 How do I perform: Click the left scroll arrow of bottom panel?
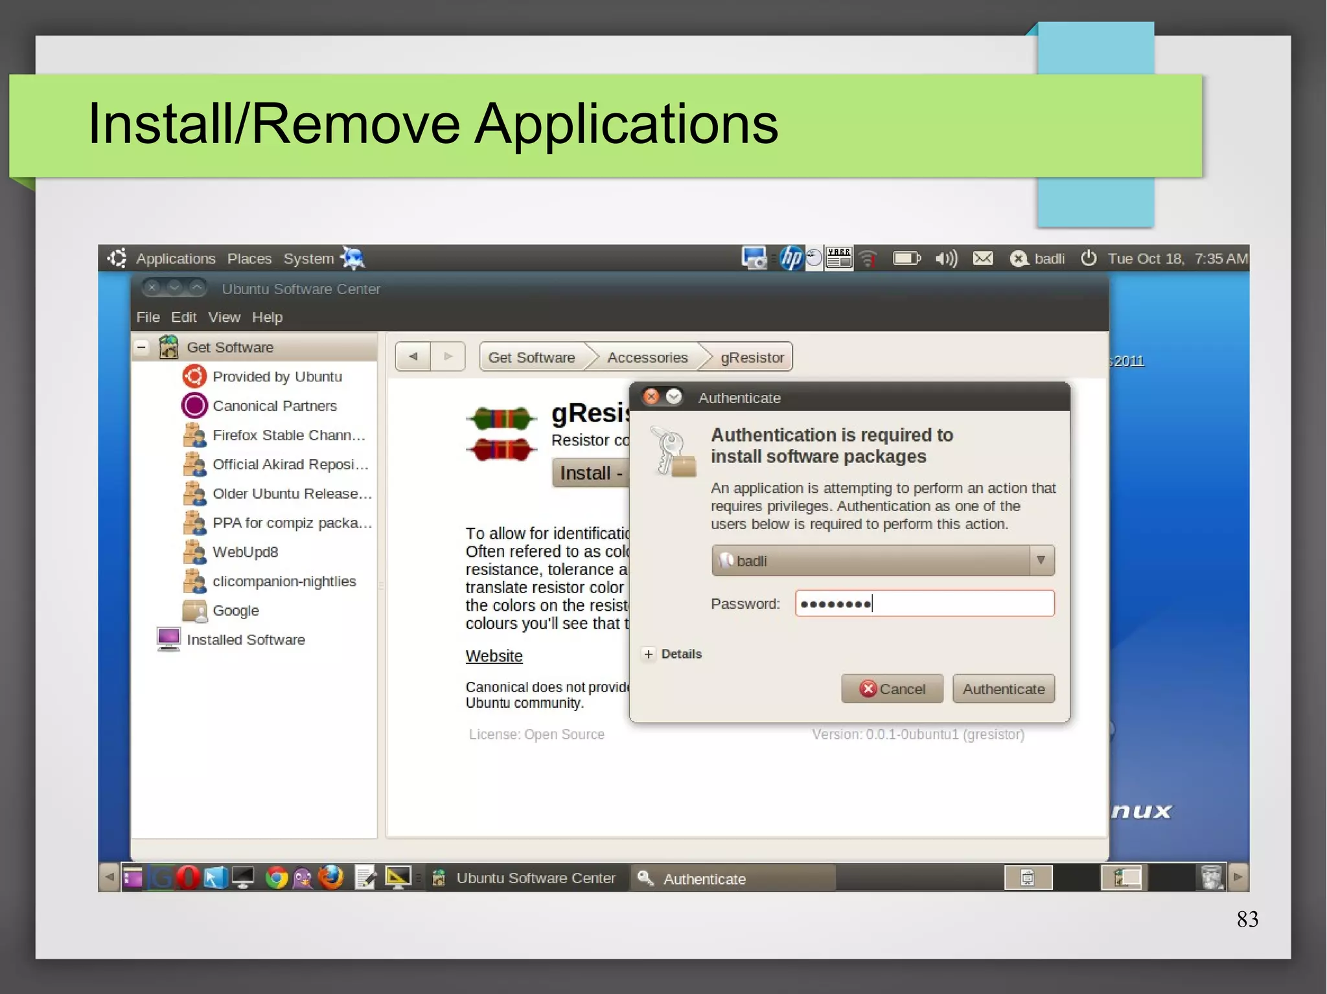(x=110, y=877)
